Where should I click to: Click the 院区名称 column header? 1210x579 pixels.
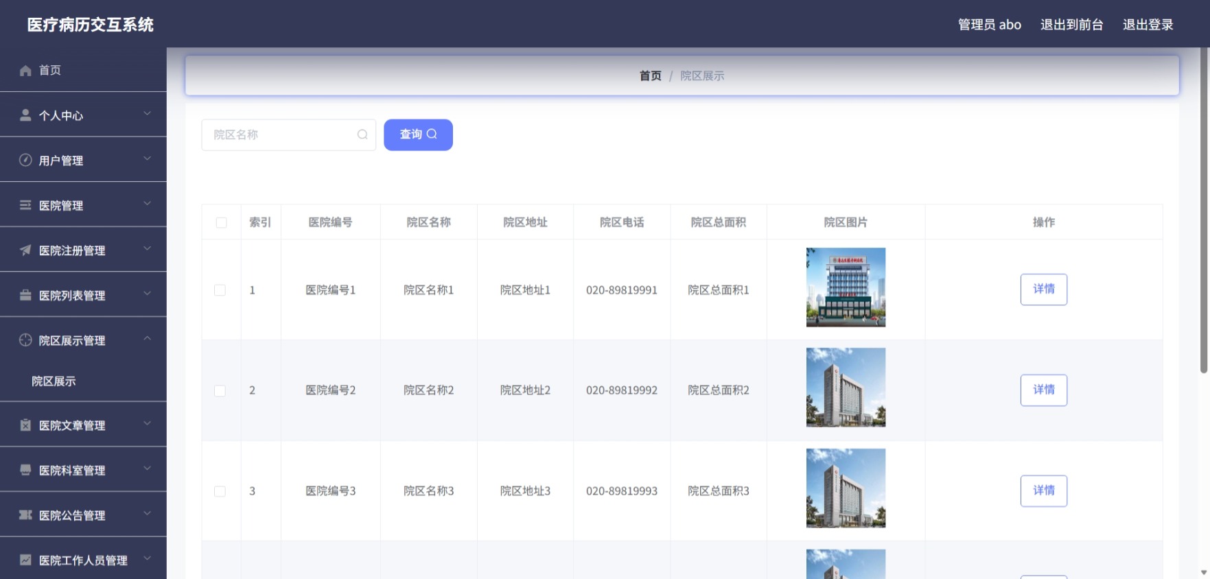pos(428,222)
